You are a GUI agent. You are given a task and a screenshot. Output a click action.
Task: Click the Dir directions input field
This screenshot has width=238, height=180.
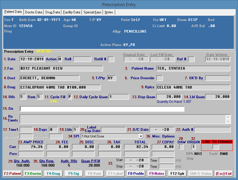(102, 109)
